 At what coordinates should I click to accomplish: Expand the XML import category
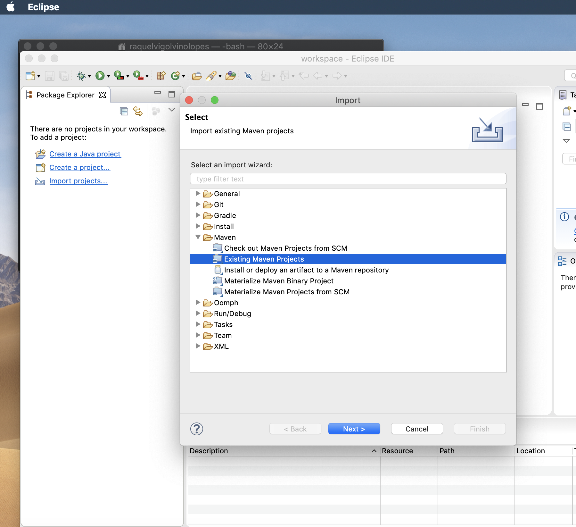coord(198,346)
